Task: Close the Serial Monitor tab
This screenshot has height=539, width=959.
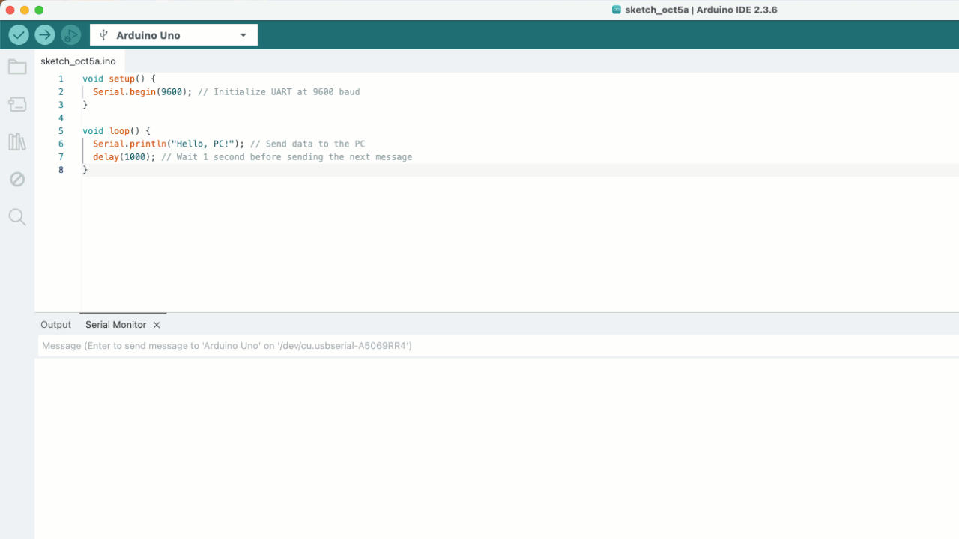Action: coord(157,325)
